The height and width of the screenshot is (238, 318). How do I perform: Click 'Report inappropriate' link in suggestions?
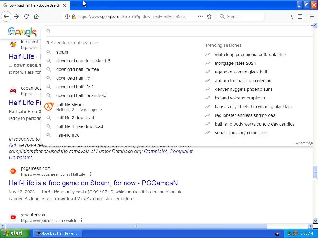pos(303,143)
